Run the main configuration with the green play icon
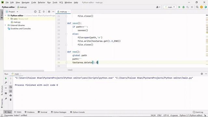Screen dimensions: 208x117 (179, 7)
